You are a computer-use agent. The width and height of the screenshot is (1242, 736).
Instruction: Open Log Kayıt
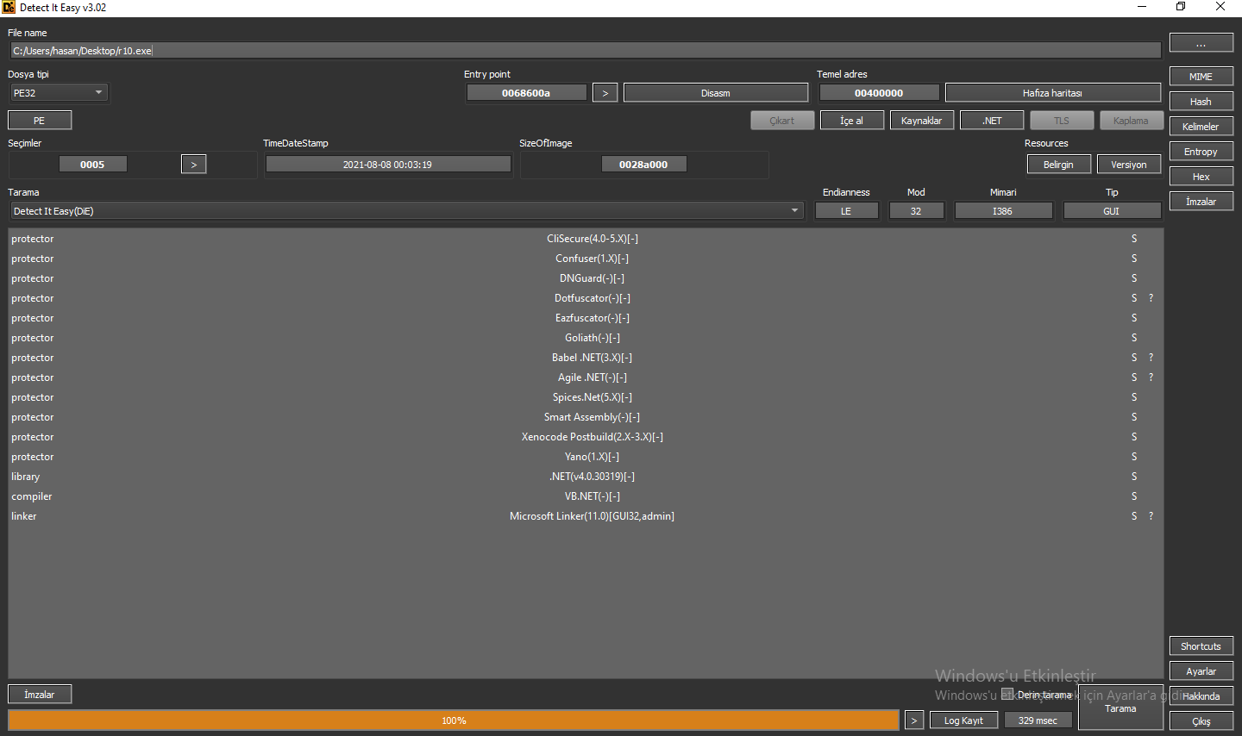pyautogui.click(x=964, y=720)
